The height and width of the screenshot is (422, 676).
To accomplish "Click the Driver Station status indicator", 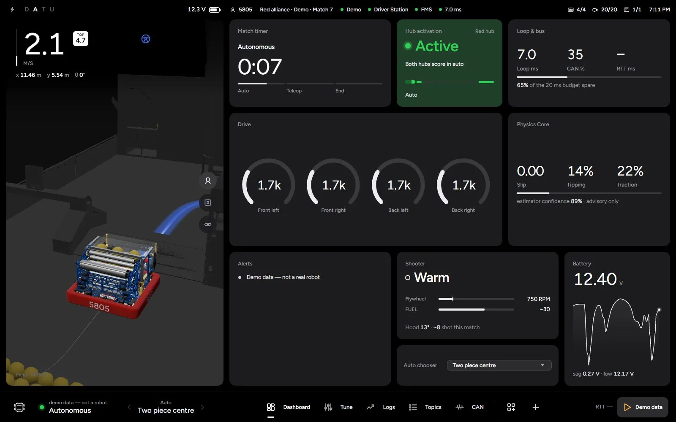I will click(388, 9).
